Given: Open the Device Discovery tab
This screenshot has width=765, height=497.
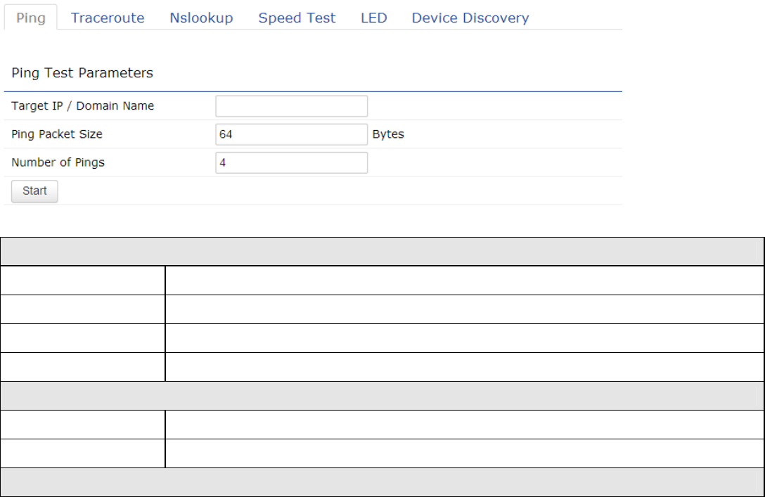Looking at the screenshot, I should tap(470, 18).
